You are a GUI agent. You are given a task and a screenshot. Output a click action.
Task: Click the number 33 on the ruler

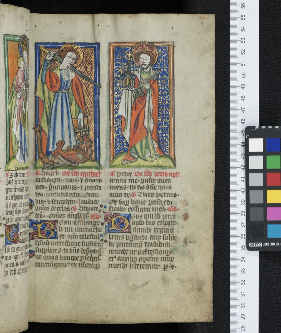(x=242, y=271)
